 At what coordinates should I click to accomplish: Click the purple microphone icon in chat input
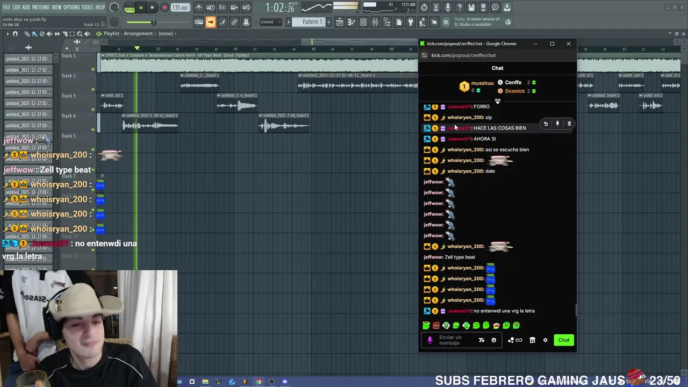click(x=429, y=340)
